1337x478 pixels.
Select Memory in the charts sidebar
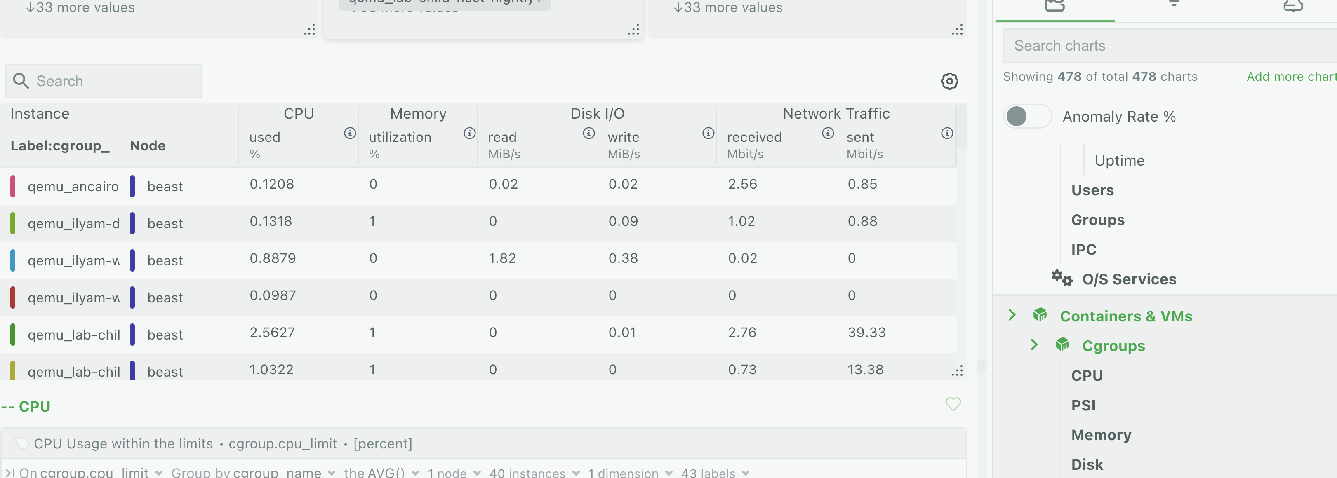pyautogui.click(x=1101, y=434)
